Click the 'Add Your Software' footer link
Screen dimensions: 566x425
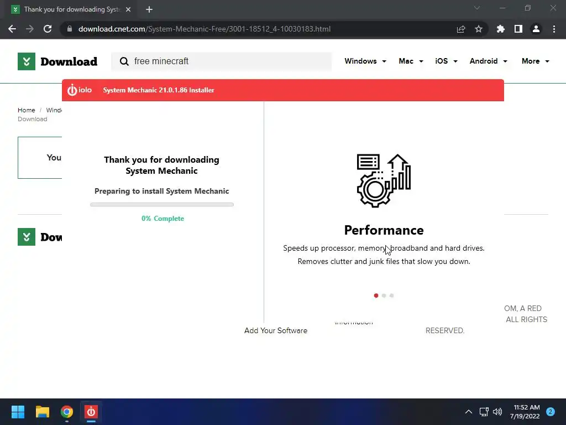coord(276,330)
